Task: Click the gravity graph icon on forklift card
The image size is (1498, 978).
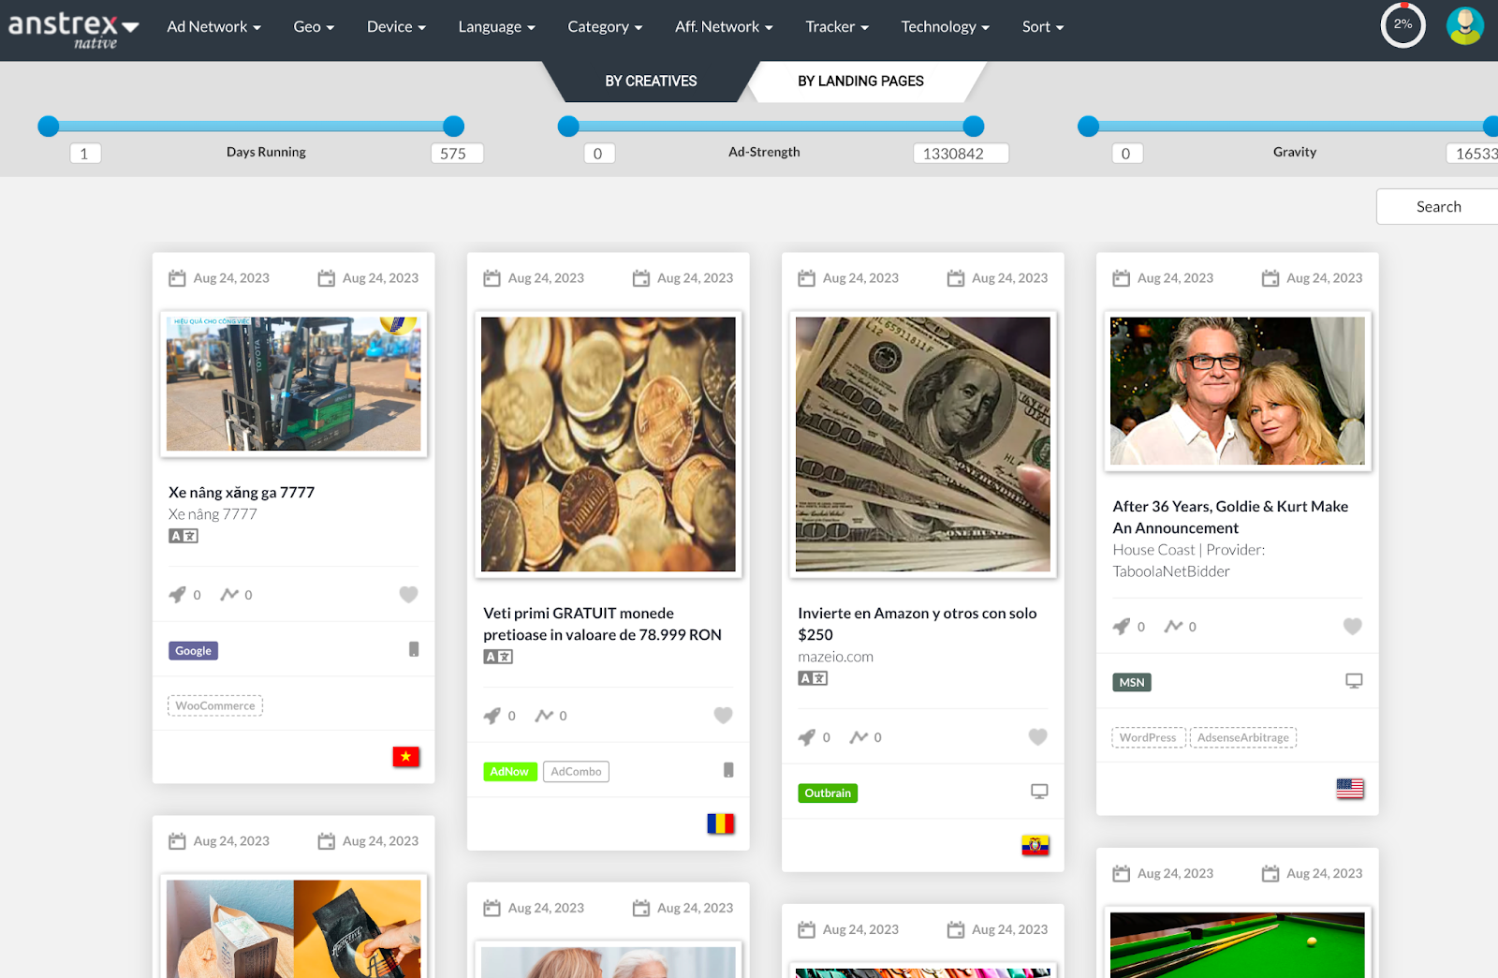Action: (x=229, y=594)
